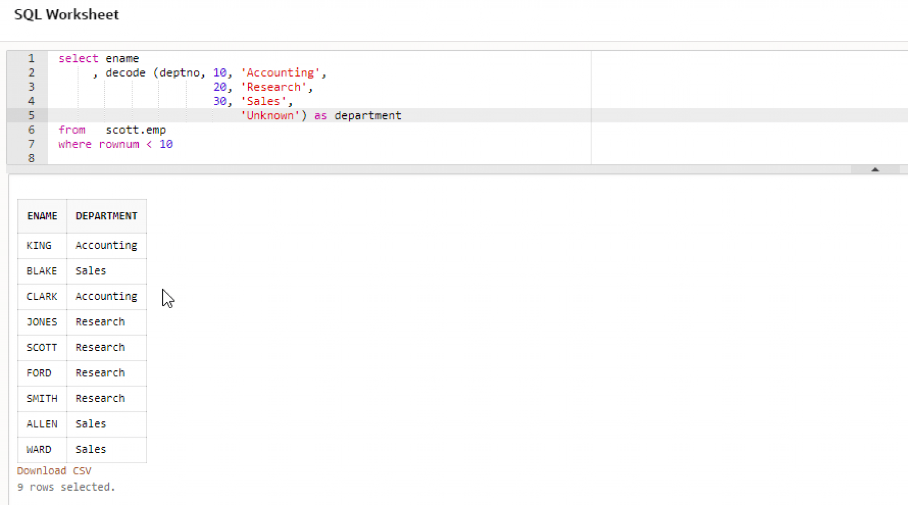Click the Download CSV link
This screenshot has height=505, width=908.
(x=54, y=470)
